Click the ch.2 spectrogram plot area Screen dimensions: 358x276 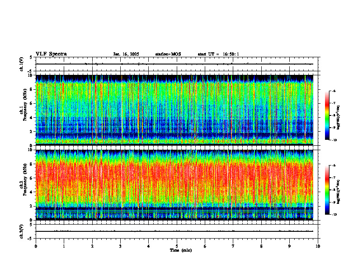(x=174, y=185)
